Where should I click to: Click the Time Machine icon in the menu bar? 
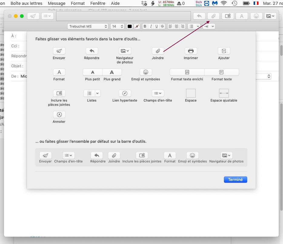(x=234, y=3)
